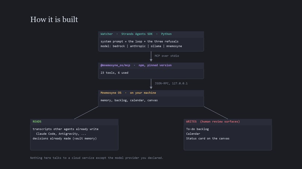Click 'decisions already made (vault memory)' line

64,138
